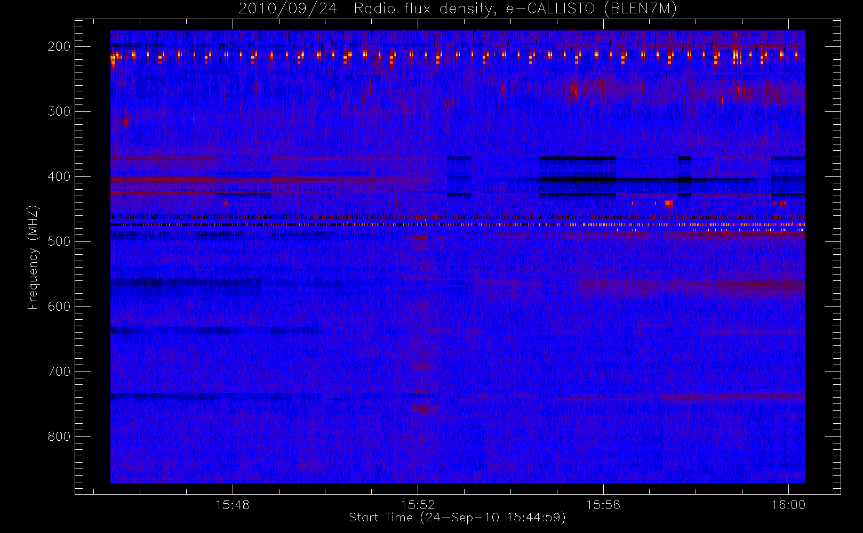This screenshot has width=863, height=533.
Task: Click the 600 frequency tick label
Action: [x=59, y=306]
